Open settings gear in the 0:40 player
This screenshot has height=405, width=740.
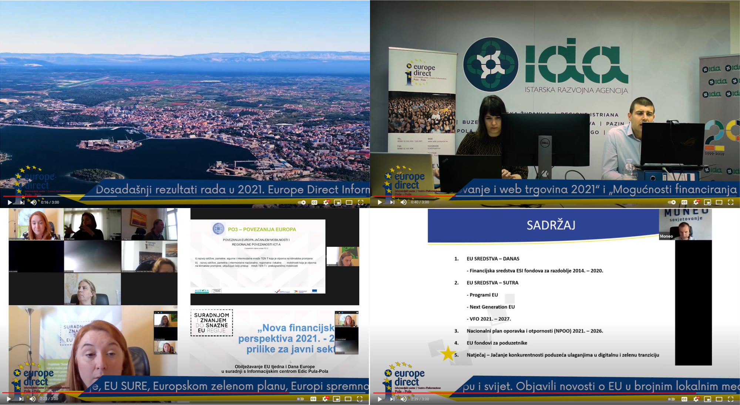pos(696,202)
